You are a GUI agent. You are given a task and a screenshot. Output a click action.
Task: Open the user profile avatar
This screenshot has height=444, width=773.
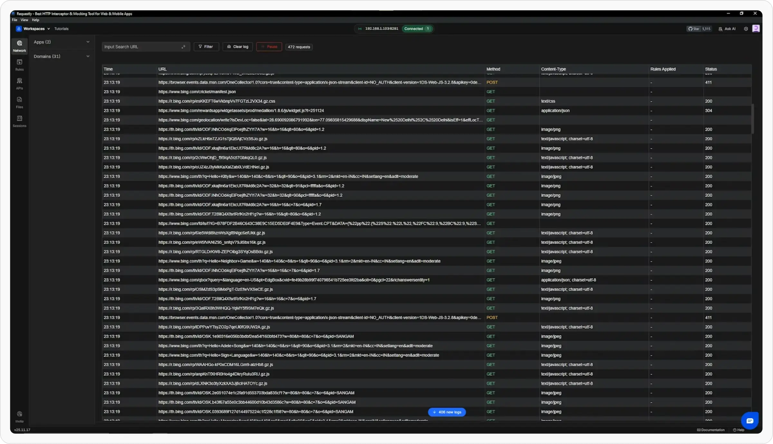coord(756,29)
